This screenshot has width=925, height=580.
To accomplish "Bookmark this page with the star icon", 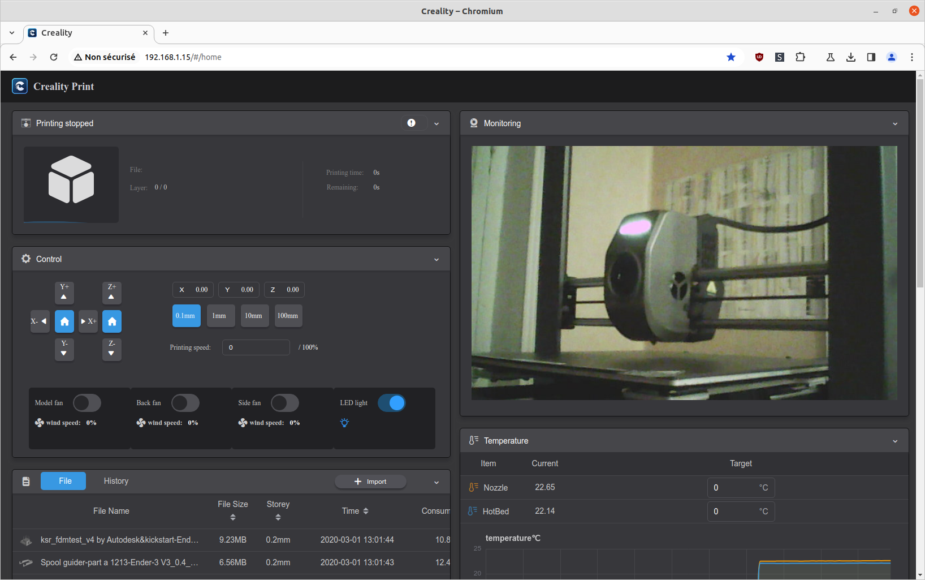I will pyautogui.click(x=731, y=57).
